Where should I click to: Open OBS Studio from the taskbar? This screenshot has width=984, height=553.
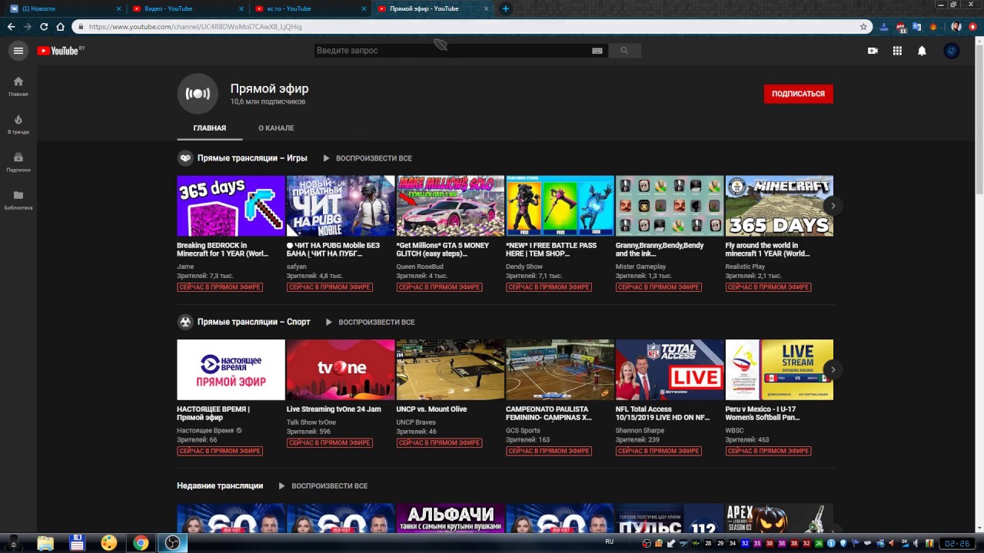coord(173,543)
